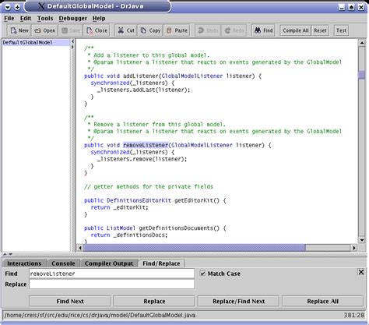
Task: Close the document via Close toolbar icon
Action: pyautogui.click(x=90, y=30)
